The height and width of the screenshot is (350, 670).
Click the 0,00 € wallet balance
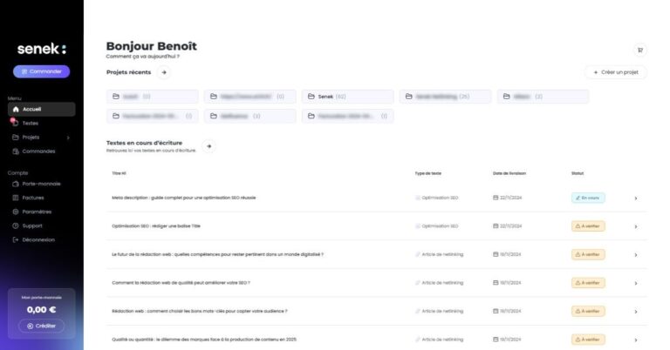coord(42,310)
